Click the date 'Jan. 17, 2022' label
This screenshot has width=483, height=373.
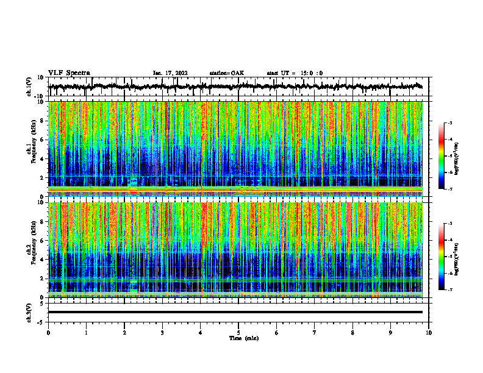pyautogui.click(x=170, y=73)
